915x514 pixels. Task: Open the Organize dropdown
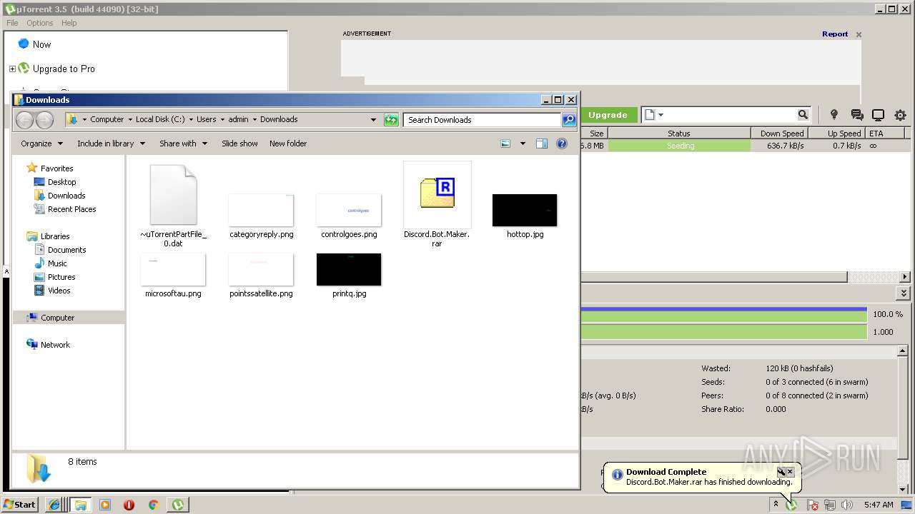click(x=41, y=143)
